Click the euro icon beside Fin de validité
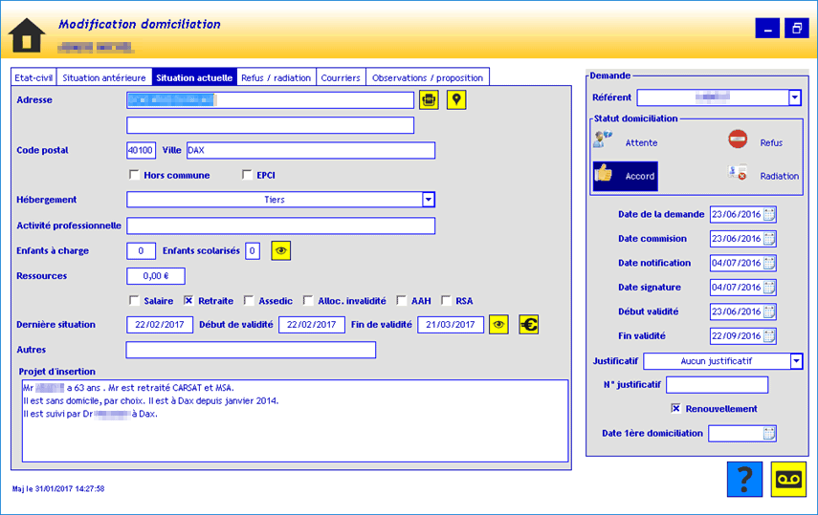Screen dimensions: 818x515 click(x=529, y=325)
